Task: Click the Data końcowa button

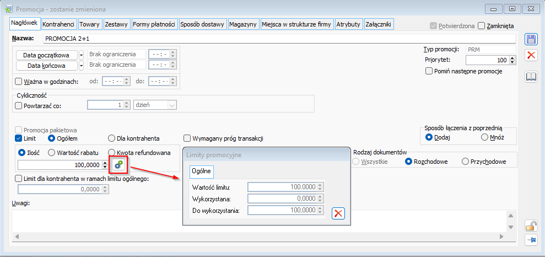Action: (x=46, y=66)
